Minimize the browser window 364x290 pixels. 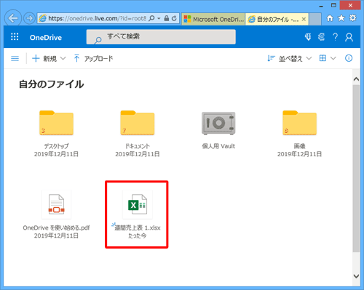pos(321,6)
